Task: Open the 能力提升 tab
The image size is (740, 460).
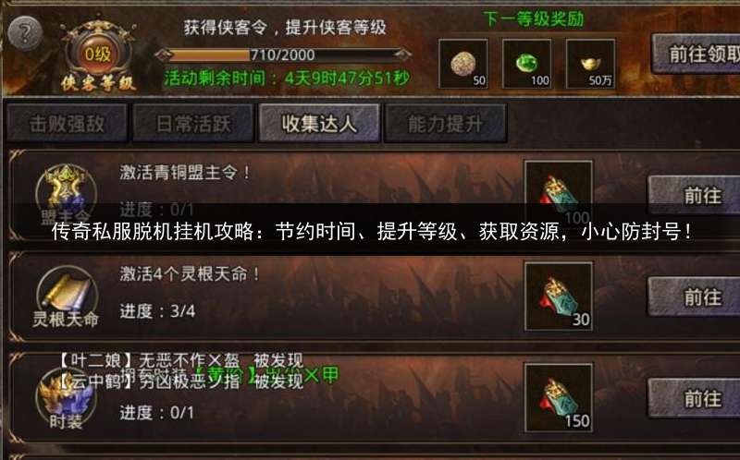Action: click(x=446, y=124)
